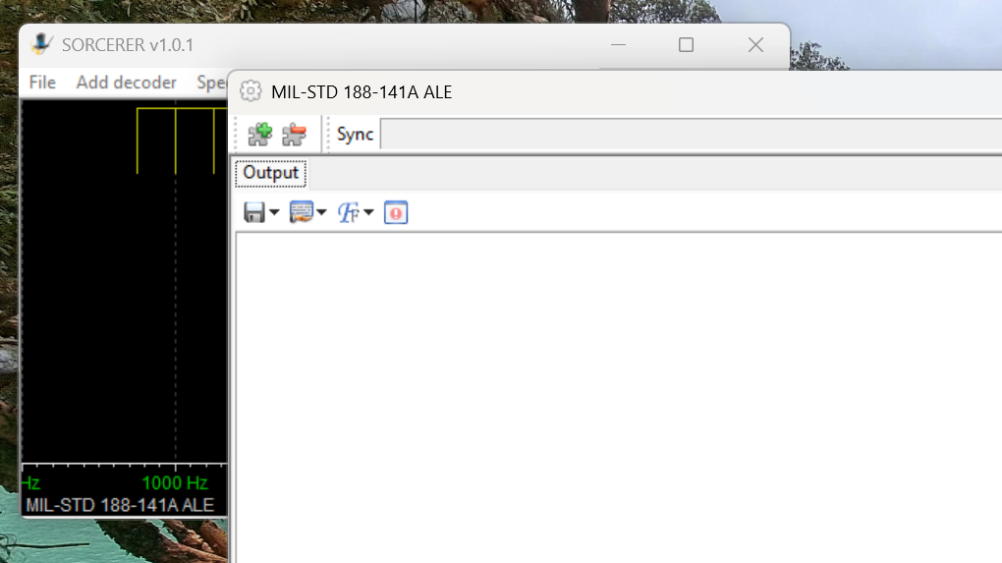Click the red exclamation clear-output icon
The width and height of the screenshot is (1002, 563).
(x=396, y=212)
